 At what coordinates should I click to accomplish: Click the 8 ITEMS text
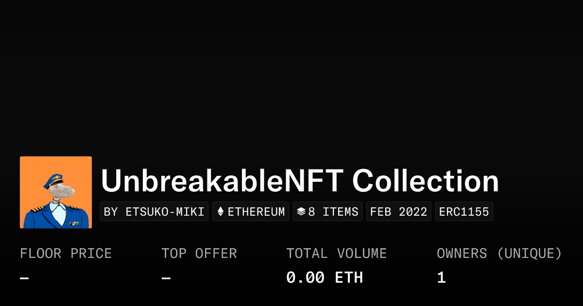[333, 212]
